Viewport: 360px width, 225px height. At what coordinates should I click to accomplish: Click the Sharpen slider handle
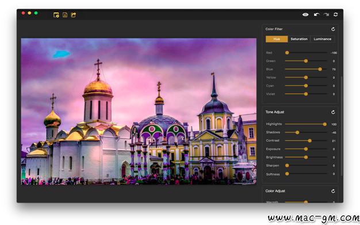coord(287,166)
